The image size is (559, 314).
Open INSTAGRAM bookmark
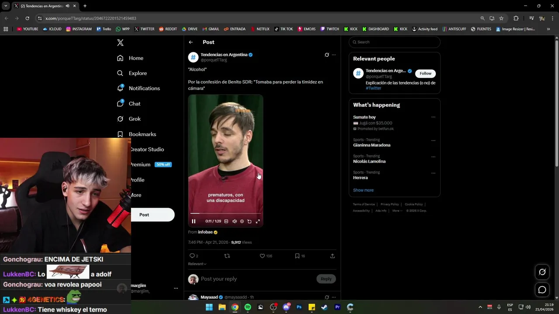[x=79, y=29]
